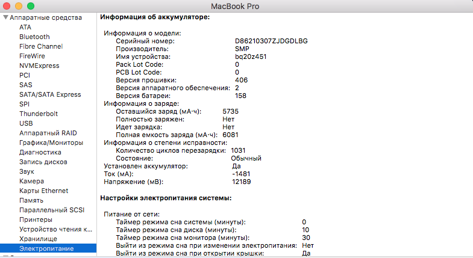Click the Настройки электропитания системы heading
The image size is (473, 258).
tap(166, 198)
